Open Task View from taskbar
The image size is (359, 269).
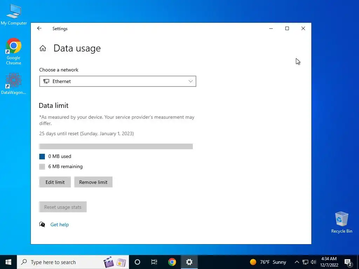pos(154,262)
